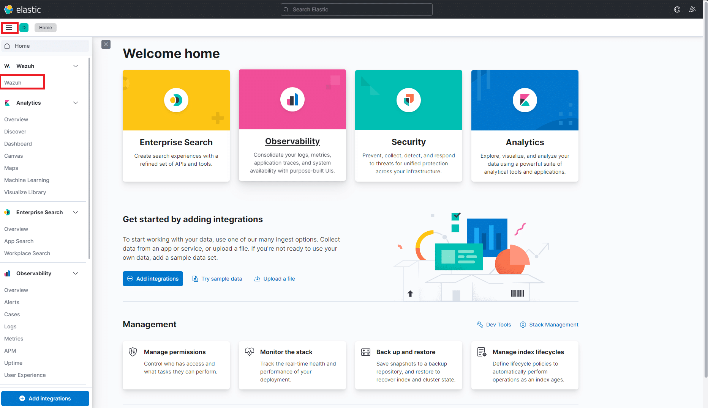
Task: Click the page vertical scrollbar
Action: (x=706, y=190)
